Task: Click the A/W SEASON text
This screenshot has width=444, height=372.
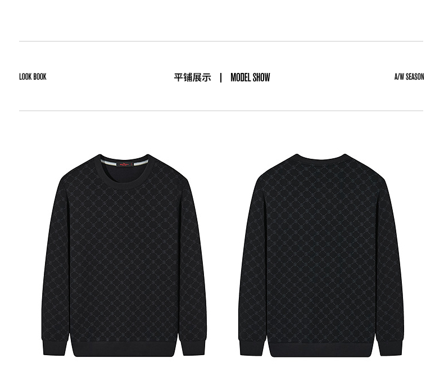Action: [x=409, y=77]
